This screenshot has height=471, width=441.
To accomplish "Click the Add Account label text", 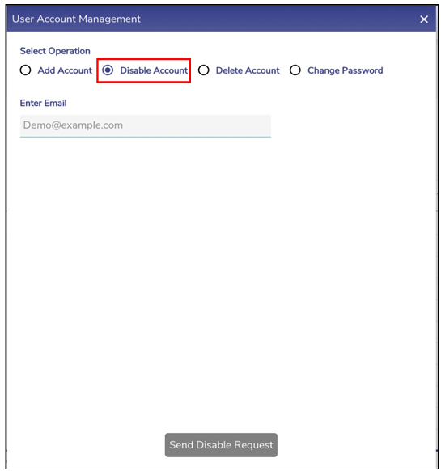I will pyautogui.click(x=65, y=70).
